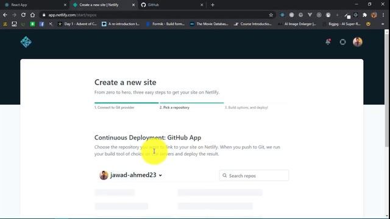The width and height of the screenshot is (390, 219).
Task: Open The Movie Databas... bookmark
Action: [209, 24]
